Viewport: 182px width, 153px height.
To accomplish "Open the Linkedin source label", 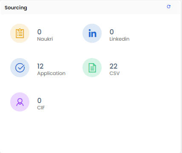I will click(x=119, y=39).
